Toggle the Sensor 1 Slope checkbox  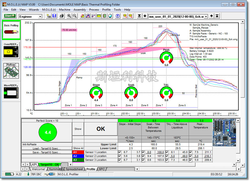pos(119,152)
